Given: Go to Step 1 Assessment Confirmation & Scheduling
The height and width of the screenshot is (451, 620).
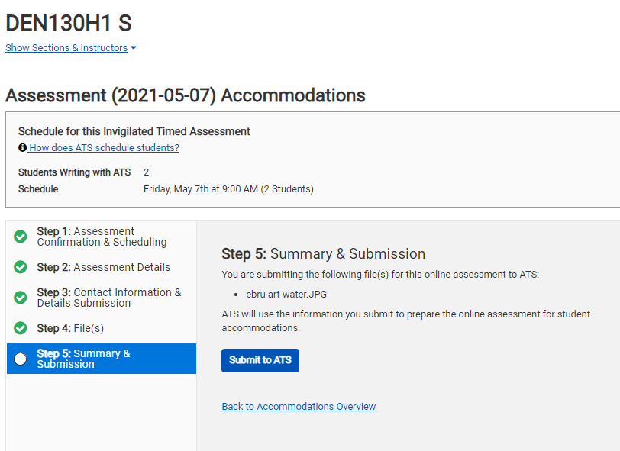Looking at the screenshot, I should coord(102,237).
